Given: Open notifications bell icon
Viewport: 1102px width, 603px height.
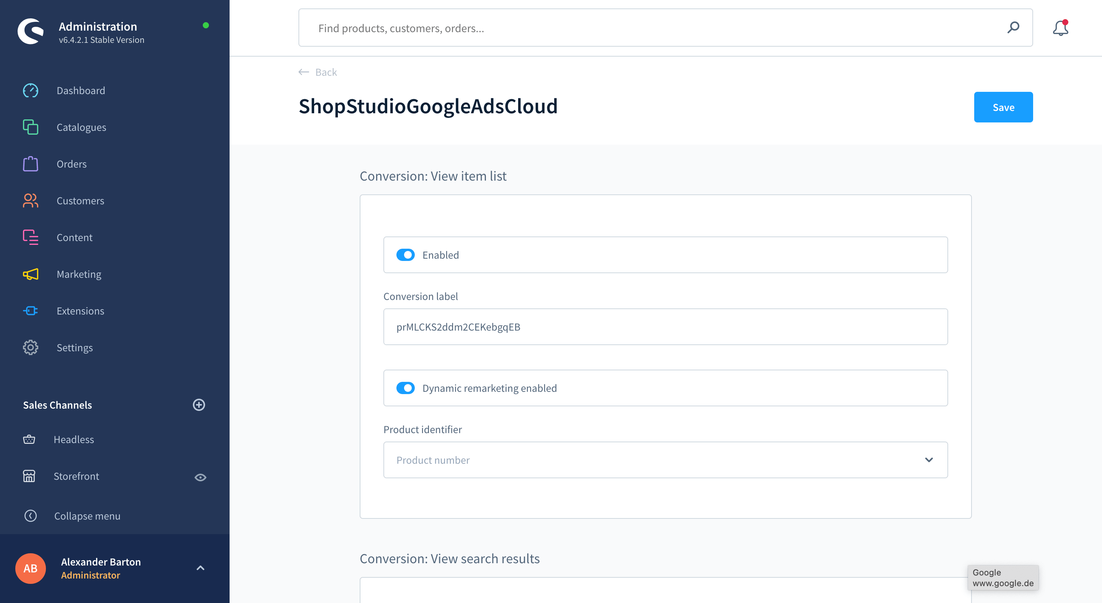Looking at the screenshot, I should (x=1061, y=28).
